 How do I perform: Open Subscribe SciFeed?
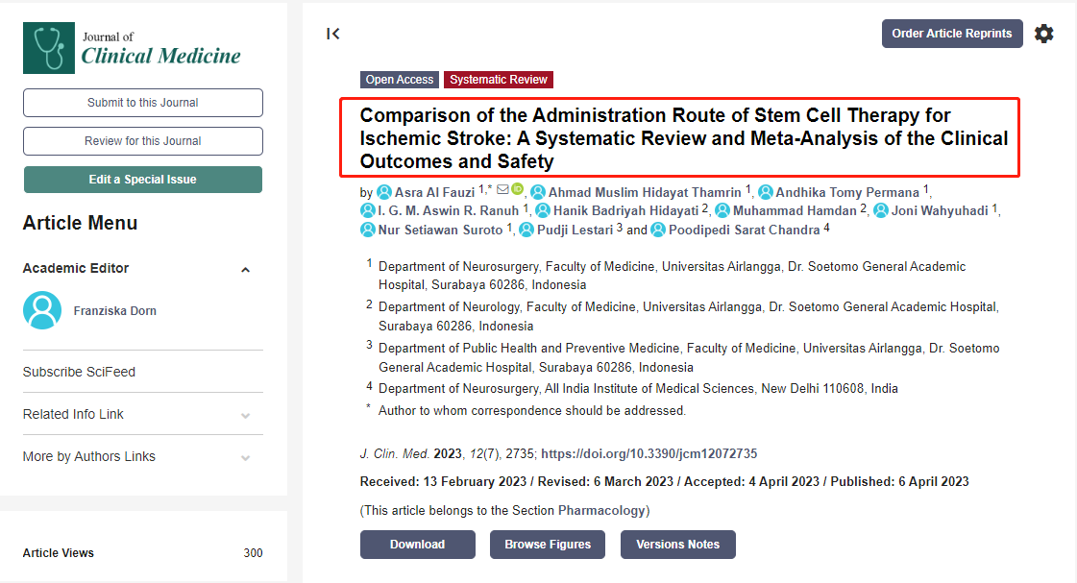pos(79,372)
